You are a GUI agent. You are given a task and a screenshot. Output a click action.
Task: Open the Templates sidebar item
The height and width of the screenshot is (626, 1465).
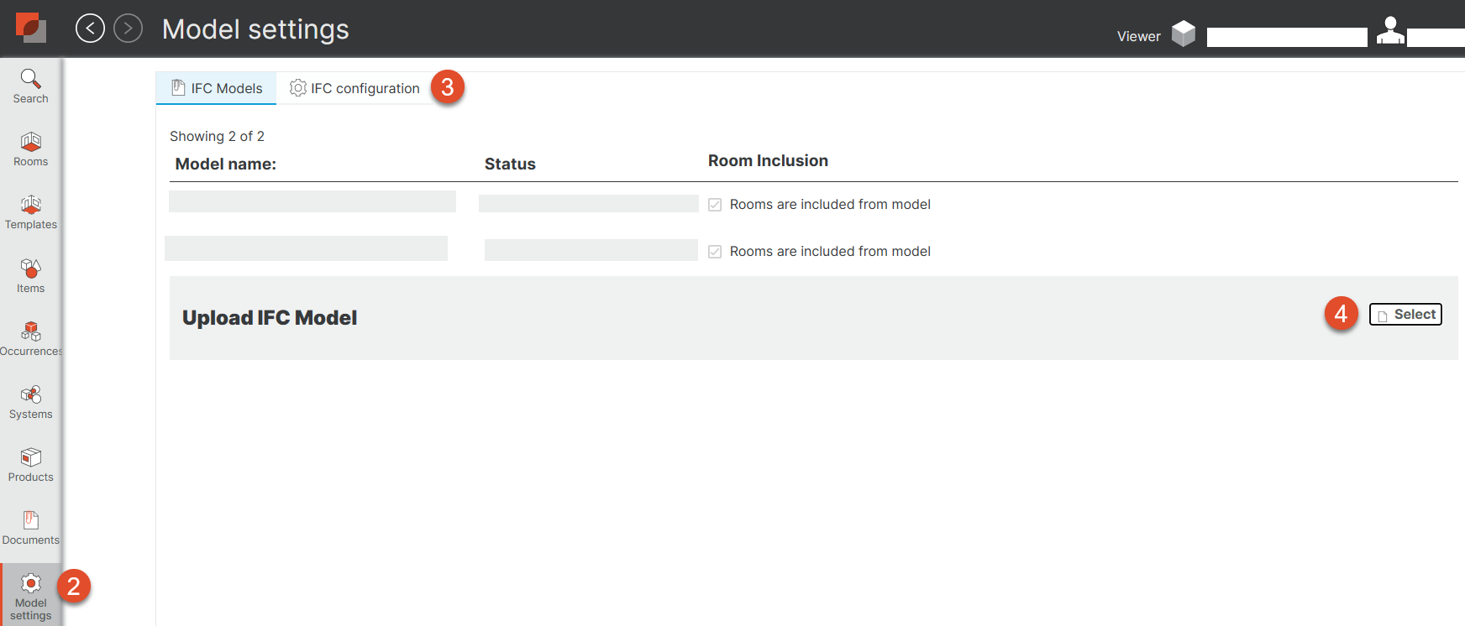[30, 212]
